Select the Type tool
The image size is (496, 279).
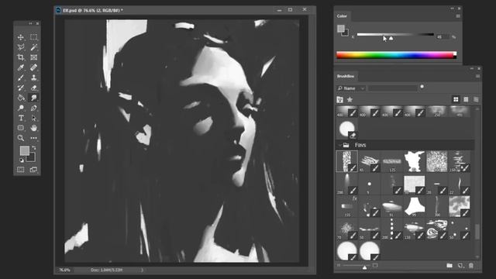(x=21, y=118)
